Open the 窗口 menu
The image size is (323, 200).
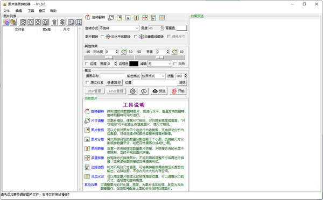coord(42,11)
